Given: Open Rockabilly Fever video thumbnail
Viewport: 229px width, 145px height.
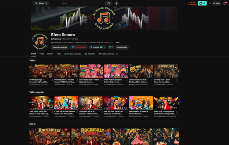Looking at the screenshot, I should pyautogui.click(x=66, y=71).
